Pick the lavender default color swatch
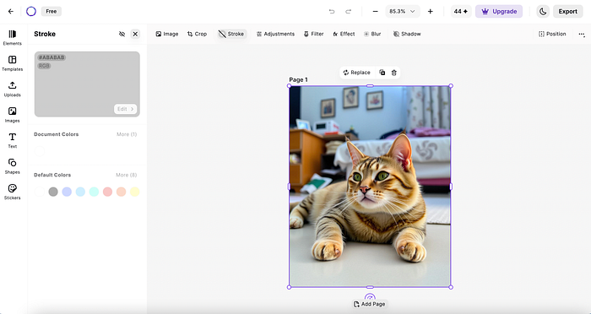 pyautogui.click(x=67, y=192)
